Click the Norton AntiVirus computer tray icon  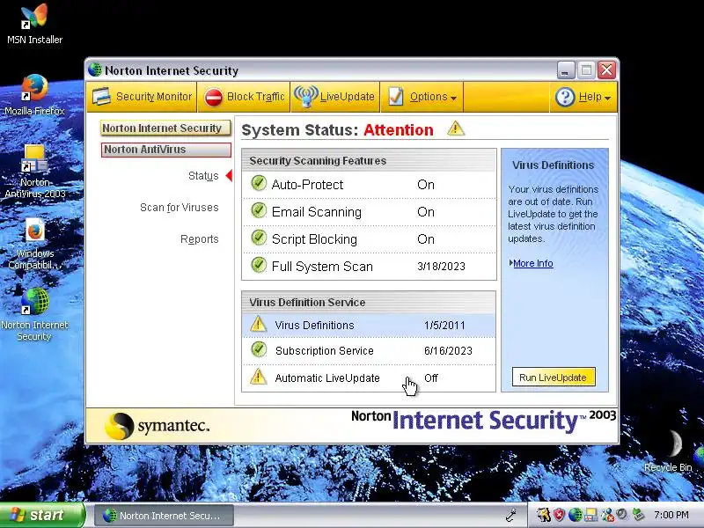pos(590,515)
